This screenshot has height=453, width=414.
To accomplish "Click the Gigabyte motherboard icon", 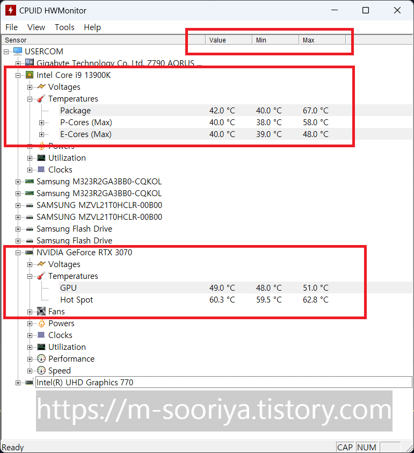I will 30,62.
